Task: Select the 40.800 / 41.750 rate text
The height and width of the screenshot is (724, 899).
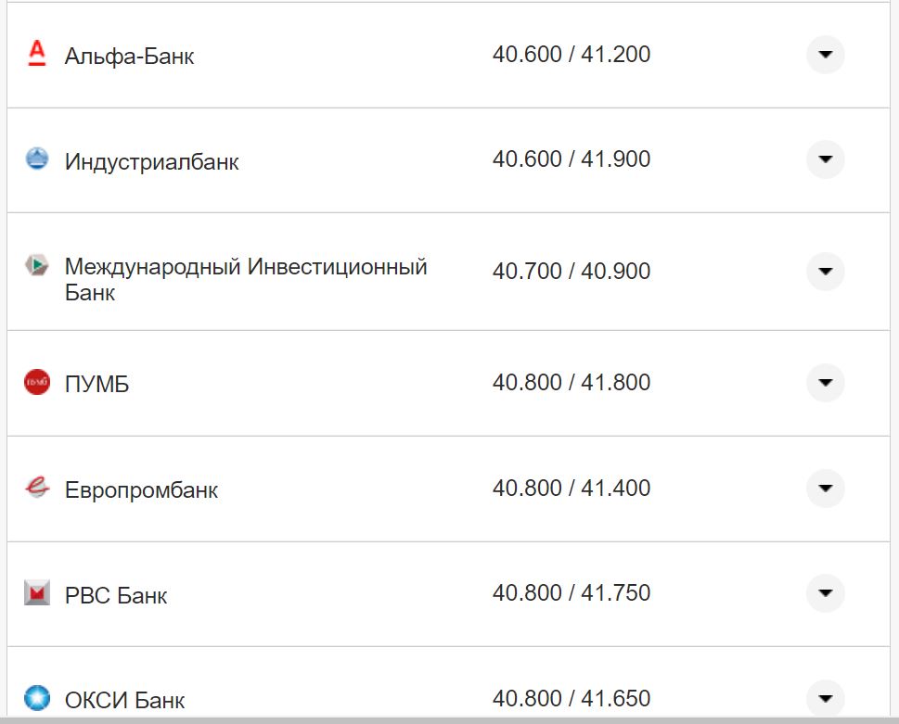Action: click(x=571, y=593)
